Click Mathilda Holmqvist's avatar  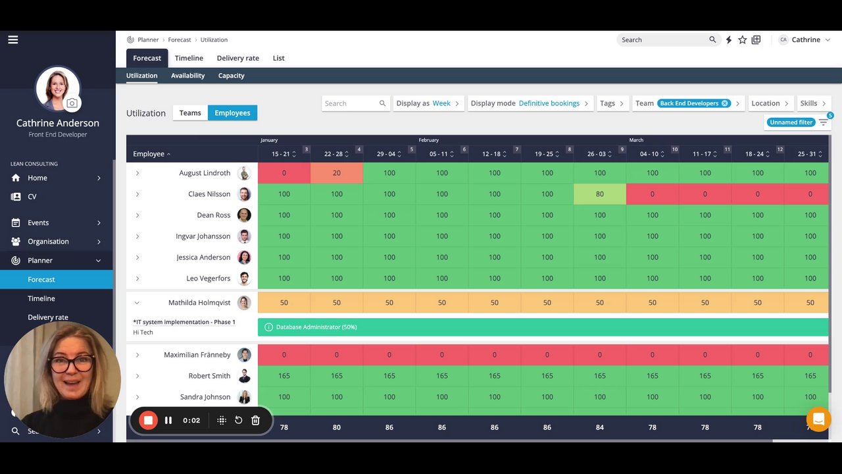click(244, 303)
